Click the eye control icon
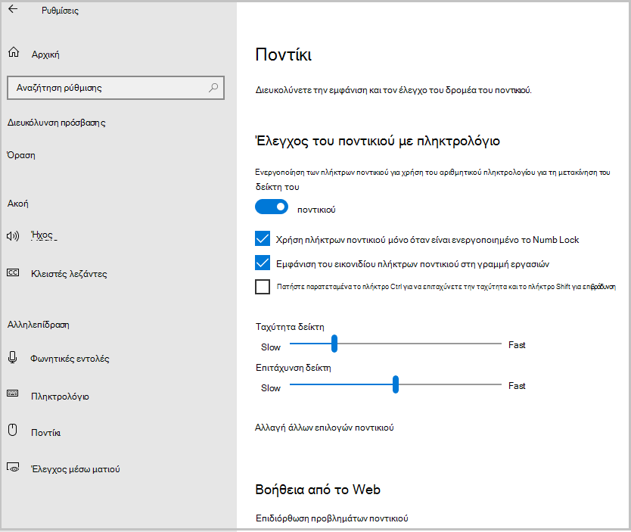The image size is (631, 532). click(13, 467)
